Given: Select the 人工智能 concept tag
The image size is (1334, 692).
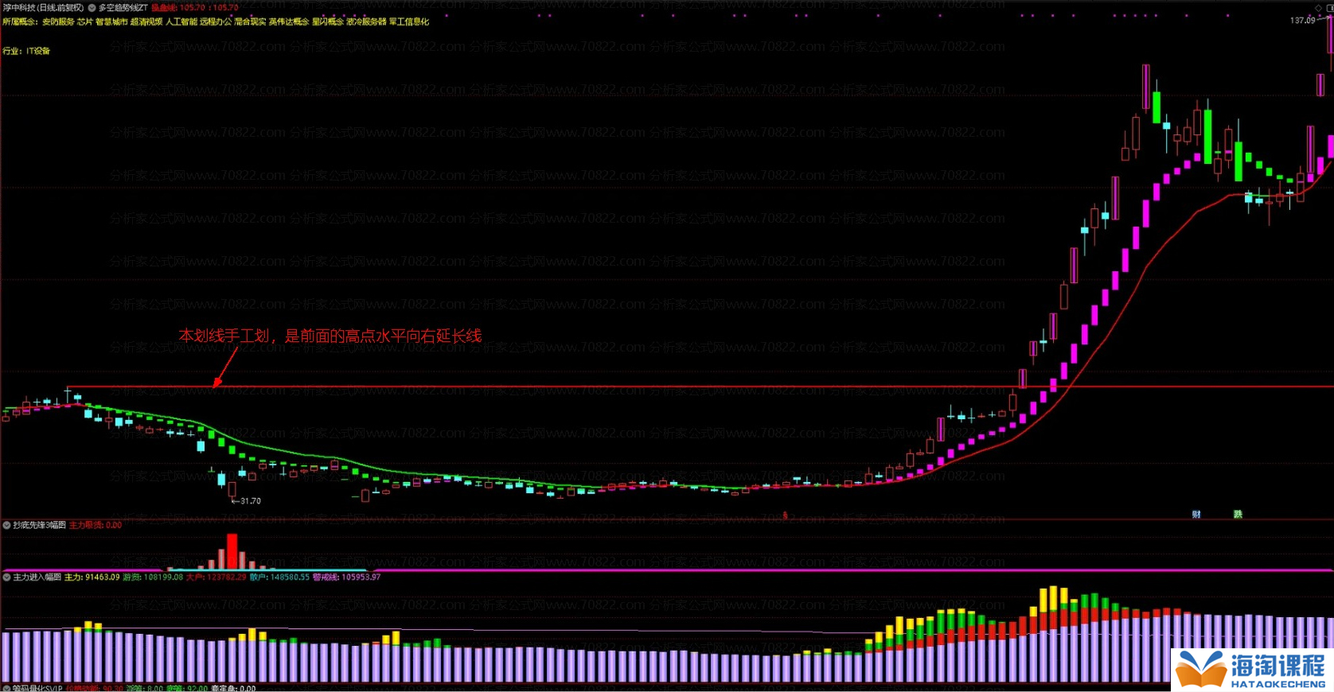Looking at the screenshot, I should pyautogui.click(x=181, y=22).
